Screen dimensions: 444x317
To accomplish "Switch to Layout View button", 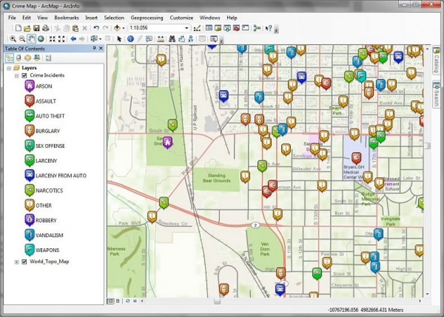I will 117,301.
